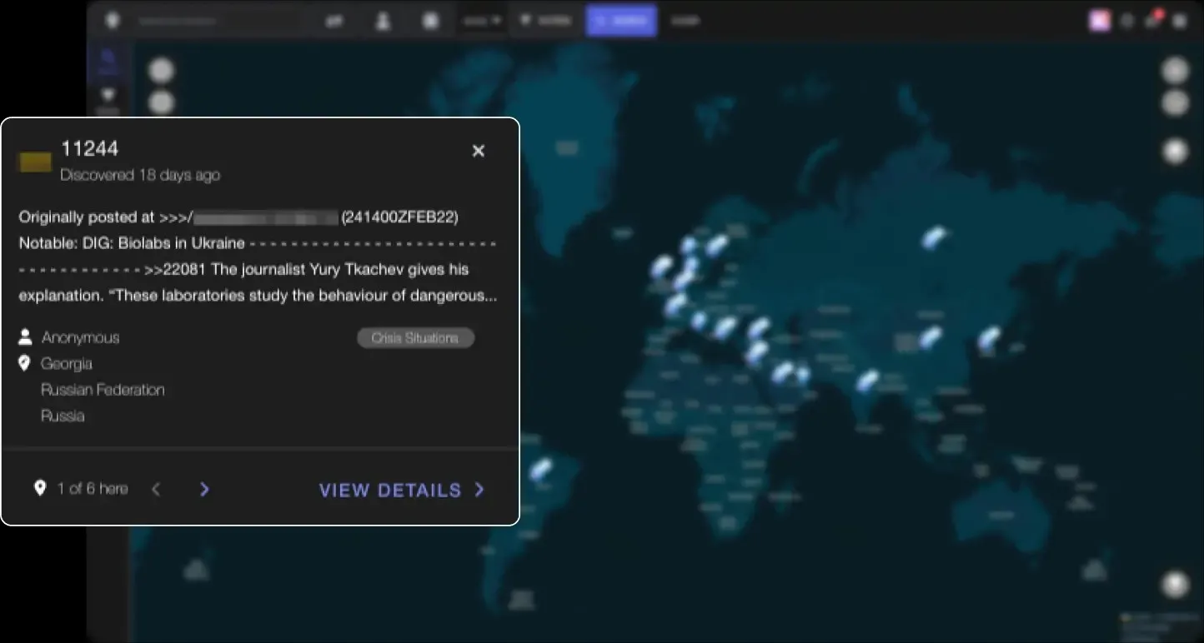Go back with the left chevron in popup
Screen dimensions: 1204x643
pyautogui.click(x=156, y=490)
